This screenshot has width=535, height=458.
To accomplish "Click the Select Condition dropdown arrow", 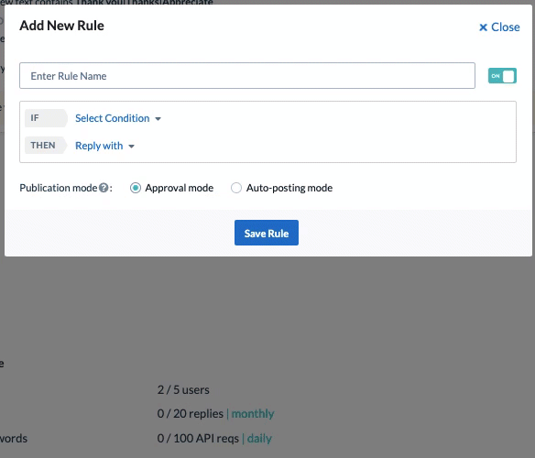I will [x=158, y=119].
